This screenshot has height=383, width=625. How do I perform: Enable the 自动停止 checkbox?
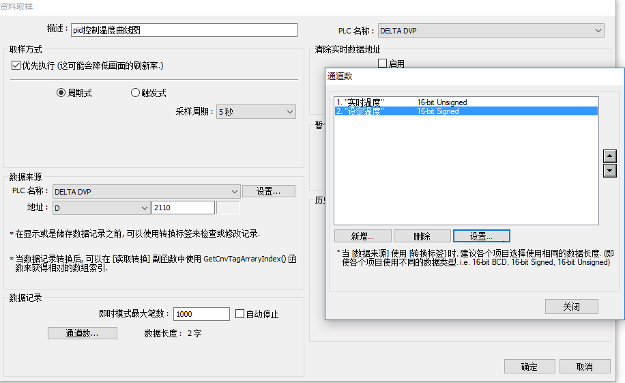pyautogui.click(x=239, y=314)
